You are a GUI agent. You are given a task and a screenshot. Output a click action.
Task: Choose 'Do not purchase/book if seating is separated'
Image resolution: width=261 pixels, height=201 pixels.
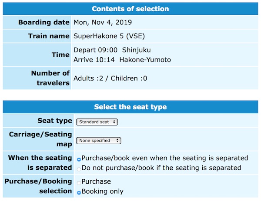tap(79, 168)
